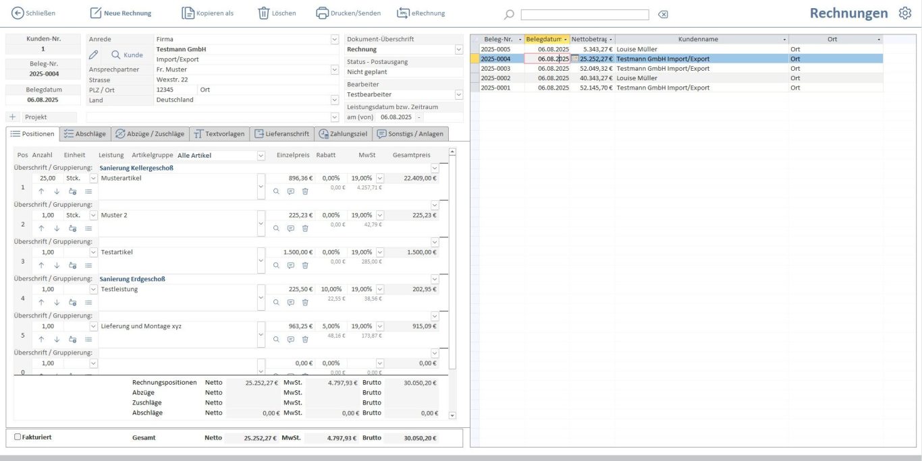Delete position 4 Testleistung with trash icon

click(x=305, y=303)
